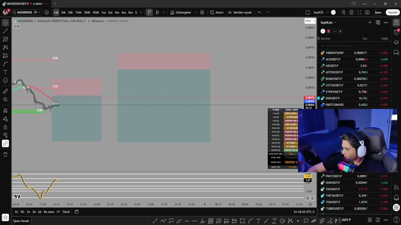
Task: Switch to the 1dk timeframe
Action: [x=56, y=12]
